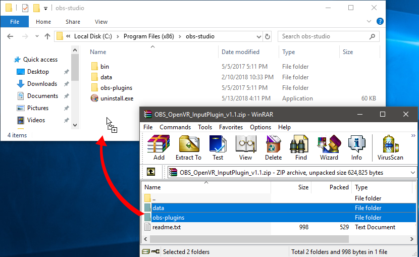This screenshot has height=257, width=419.
Task: Open Quick access in navigation pane
Action: tap(40, 60)
